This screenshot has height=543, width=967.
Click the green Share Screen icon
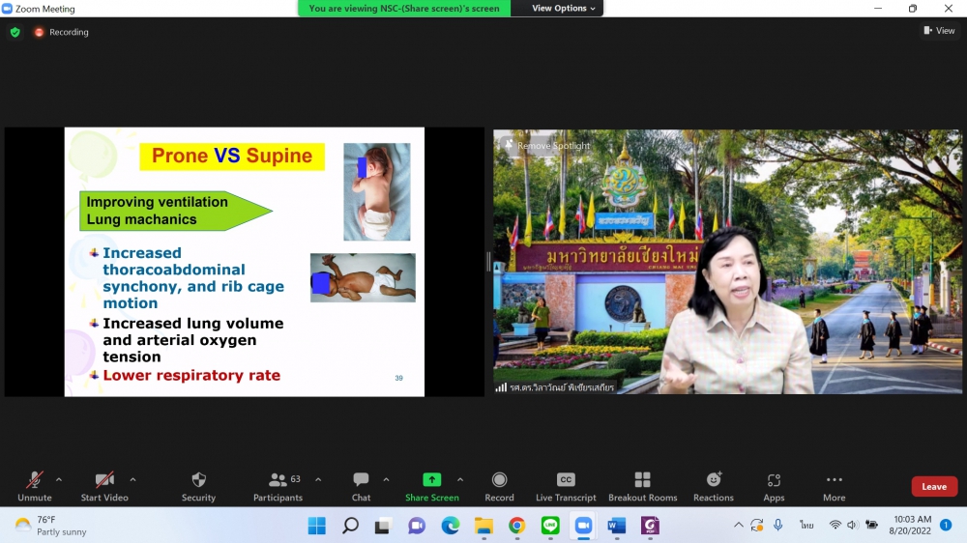click(x=431, y=480)
